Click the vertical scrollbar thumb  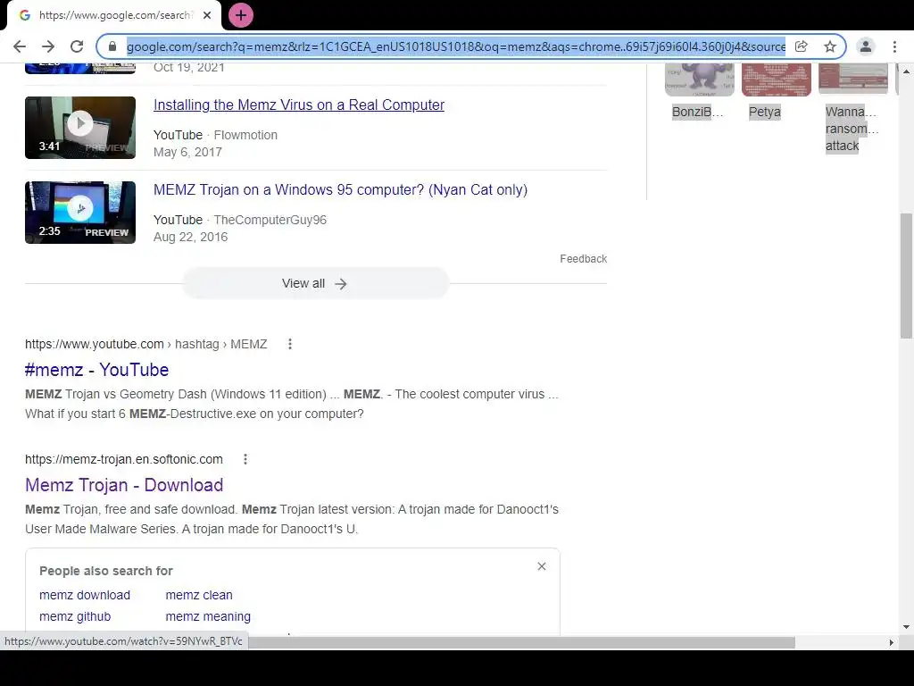tap(906, 275)
